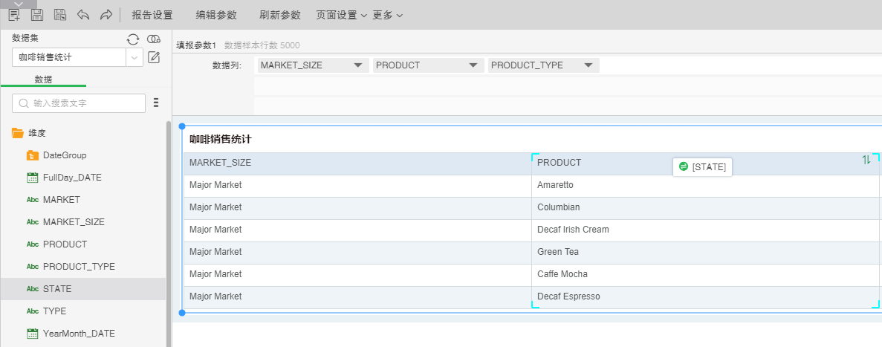Redo the last undone action
This screenshot has height=347, width=882.
pos(106,15)
